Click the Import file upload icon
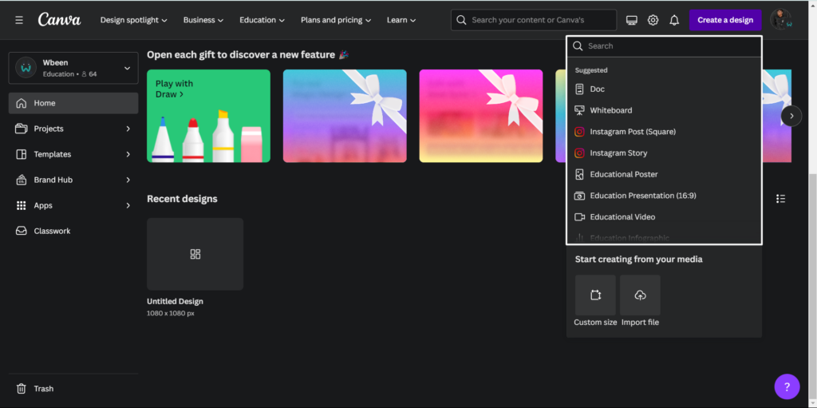The height and width of the screenshot is (408, 817). coord(641,295)
